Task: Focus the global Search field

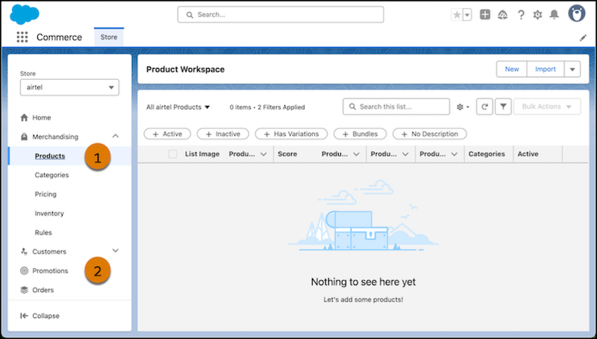Action: click(281, 14)
